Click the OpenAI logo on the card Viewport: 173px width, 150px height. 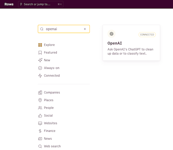111,34
